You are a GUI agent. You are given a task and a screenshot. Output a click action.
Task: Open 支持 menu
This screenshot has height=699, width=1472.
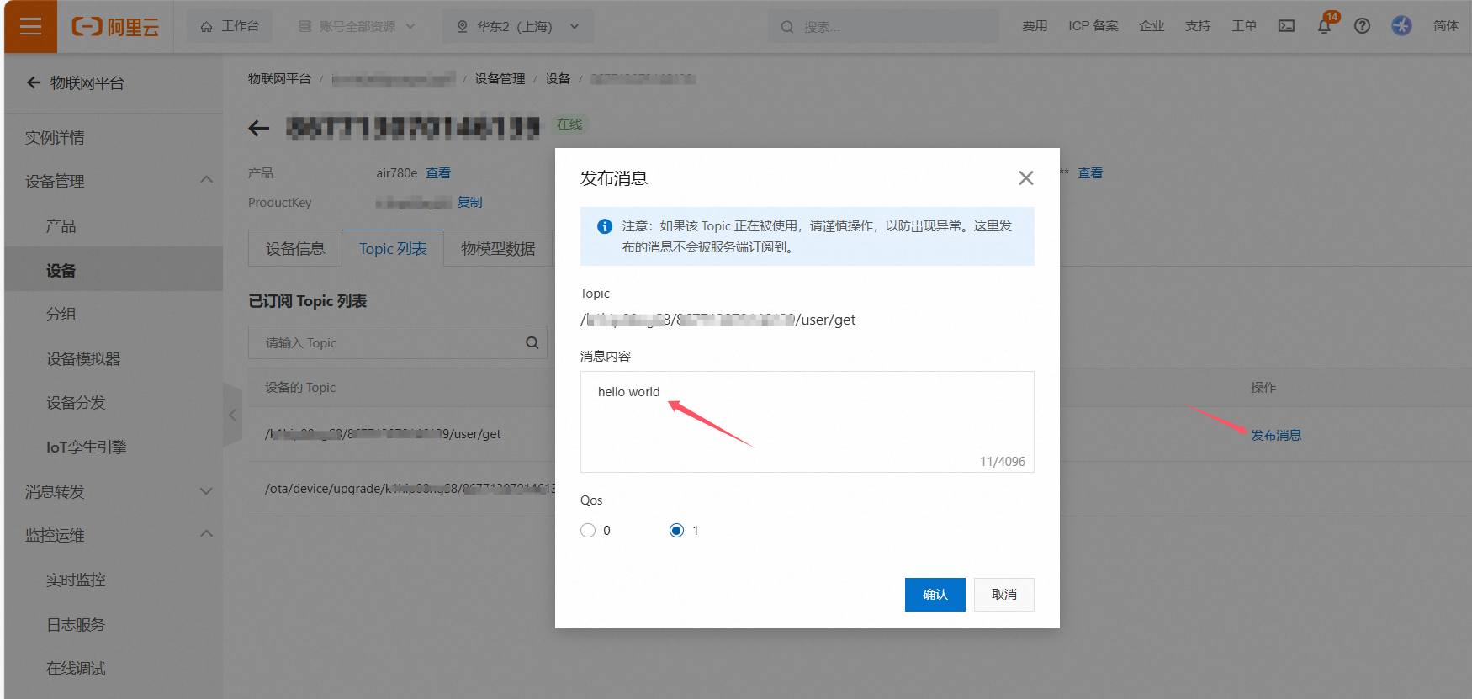(x=1198, y=26)
